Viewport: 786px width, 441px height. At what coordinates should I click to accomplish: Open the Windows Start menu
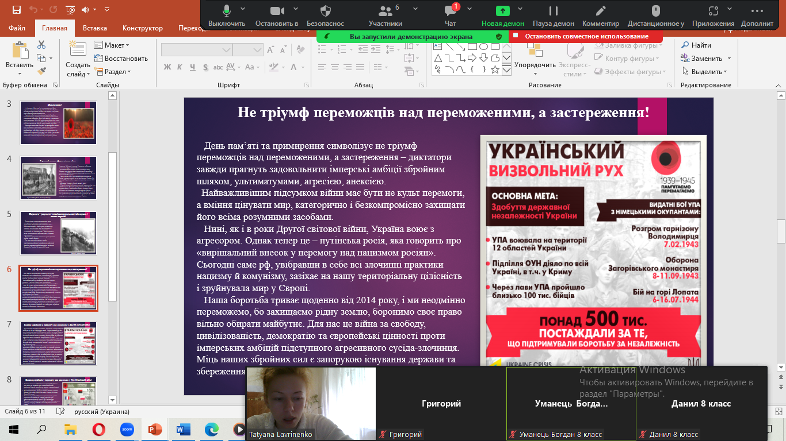[14, 430]
